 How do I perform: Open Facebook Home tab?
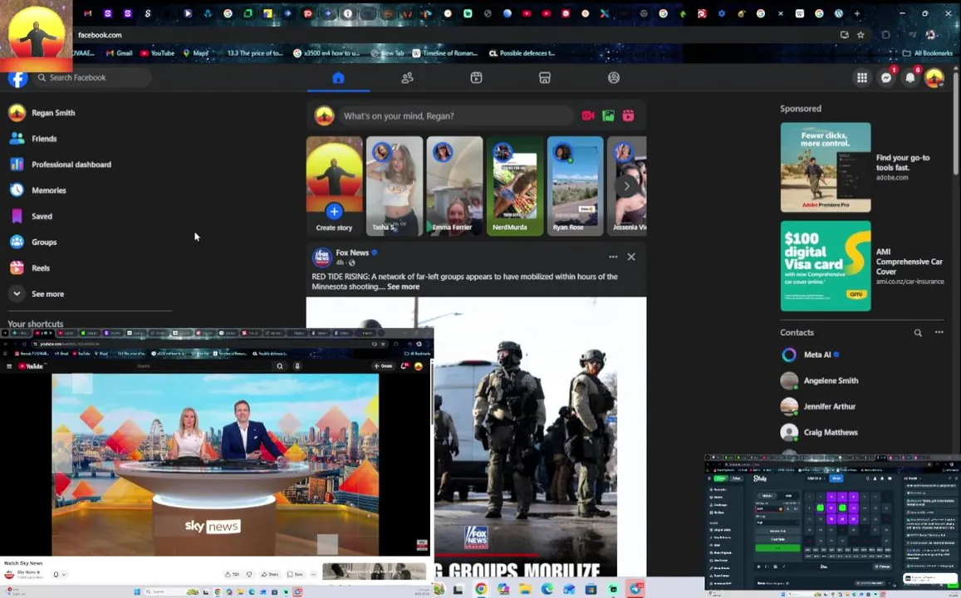coord(338,78)
